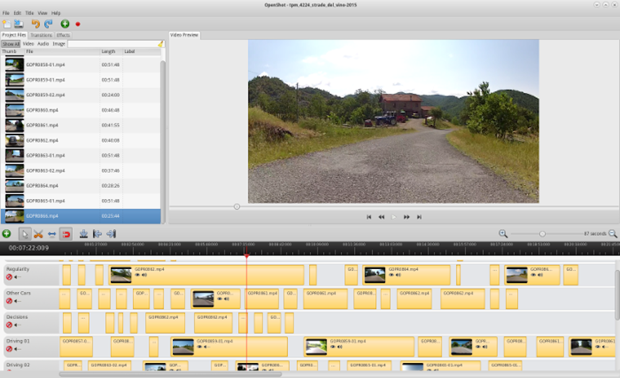Select the arrow pointer tool
Screen dimensions: 620x378
coord(25,234)
